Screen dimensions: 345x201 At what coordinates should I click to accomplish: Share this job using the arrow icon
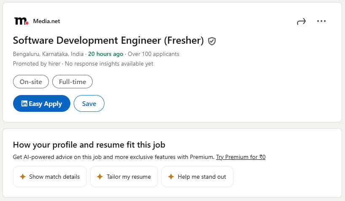click(x=301, y=21)
